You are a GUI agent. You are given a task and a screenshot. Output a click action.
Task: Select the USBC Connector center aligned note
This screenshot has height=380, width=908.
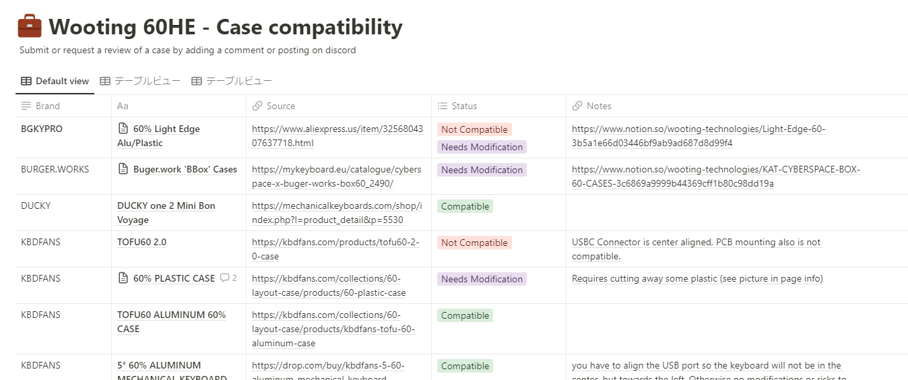(696, 249)
